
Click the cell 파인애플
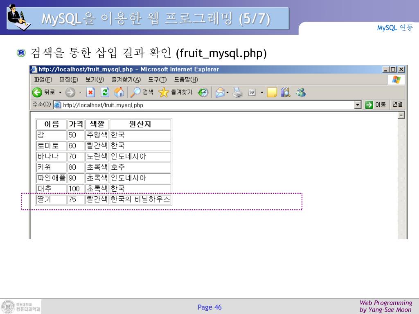pyautogui.click(x=51, y=178)
